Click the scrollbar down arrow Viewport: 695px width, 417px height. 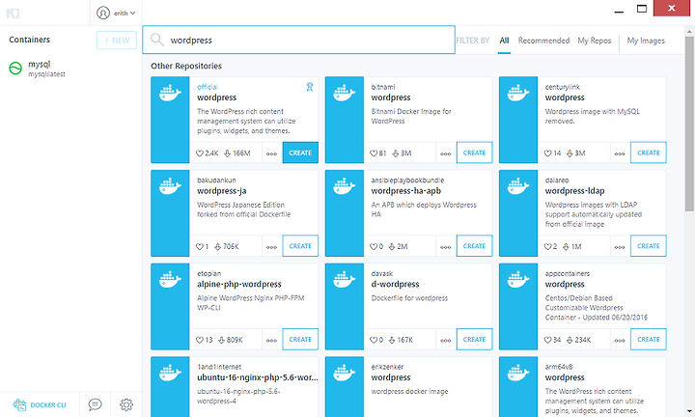pyautogui.click(x=689, y=411)
